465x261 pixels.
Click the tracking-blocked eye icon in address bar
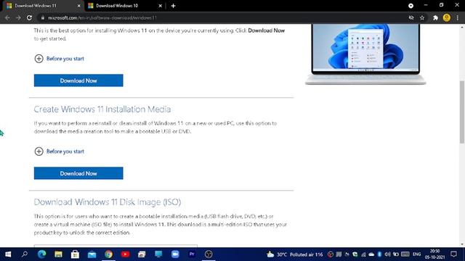pos(411,17)
